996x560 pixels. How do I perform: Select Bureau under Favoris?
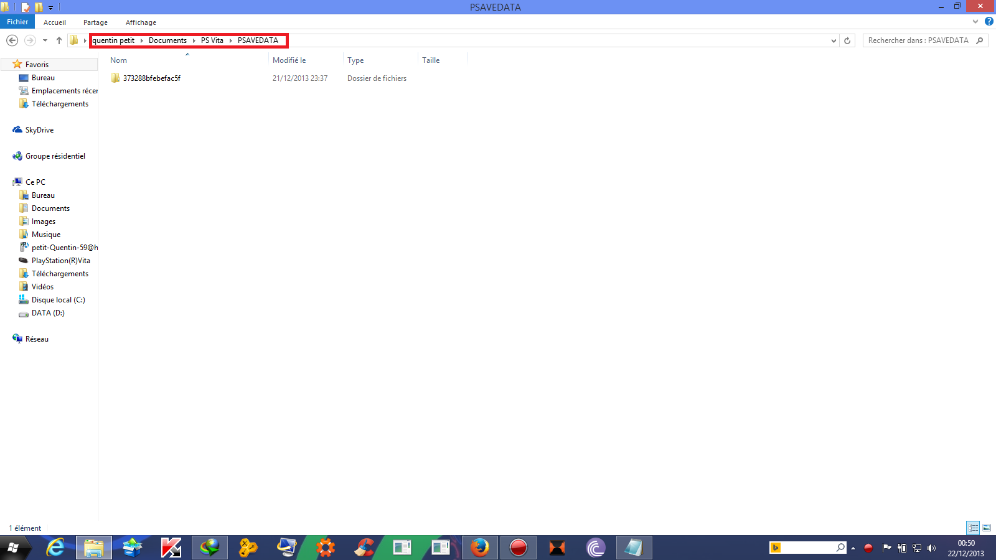(43, 78)
